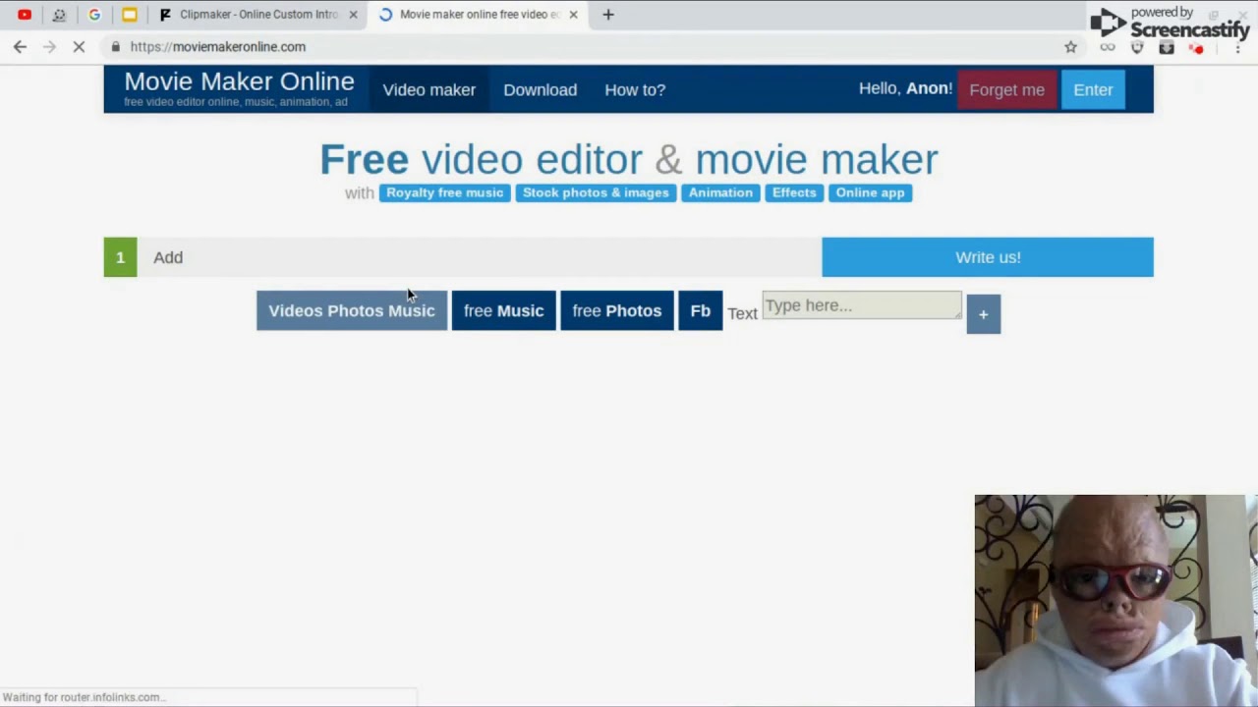Focus the Type here text field
The image size is (1258, 707).
862,305
